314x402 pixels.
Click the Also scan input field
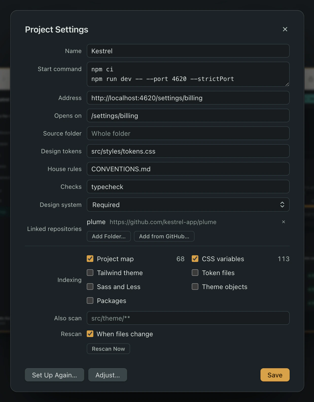[x=188, y=318]
